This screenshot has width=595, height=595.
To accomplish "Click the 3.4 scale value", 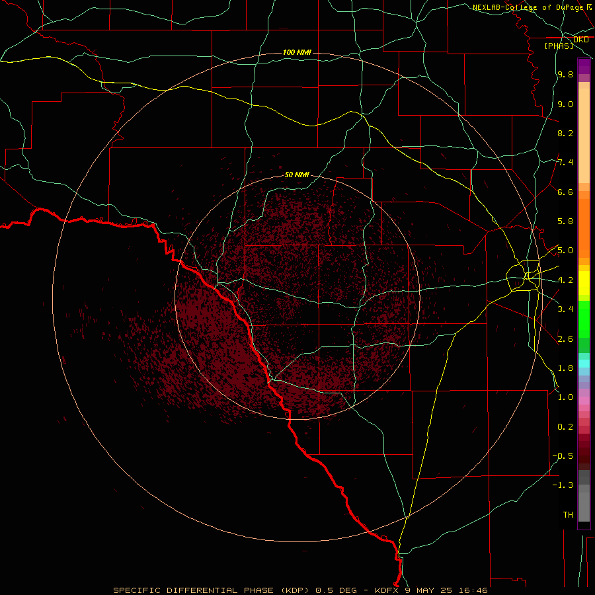I will (x=565, y=309).
